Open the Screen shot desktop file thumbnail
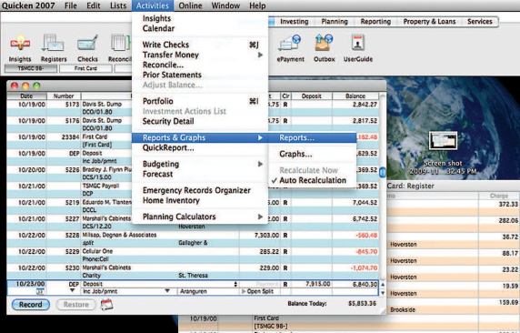Screen dimensions: 520x333 pyautogui.click(x=443, y=141)
